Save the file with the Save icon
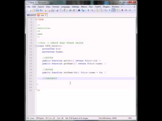 (37, 10)
